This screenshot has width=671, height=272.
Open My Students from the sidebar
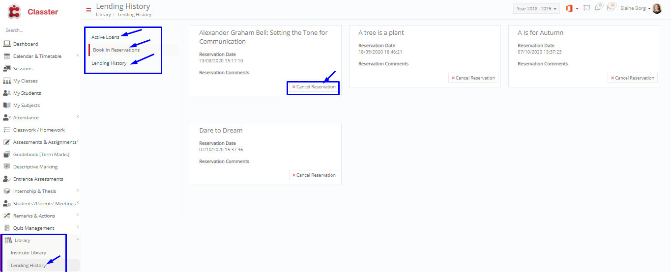coord(27,93)
